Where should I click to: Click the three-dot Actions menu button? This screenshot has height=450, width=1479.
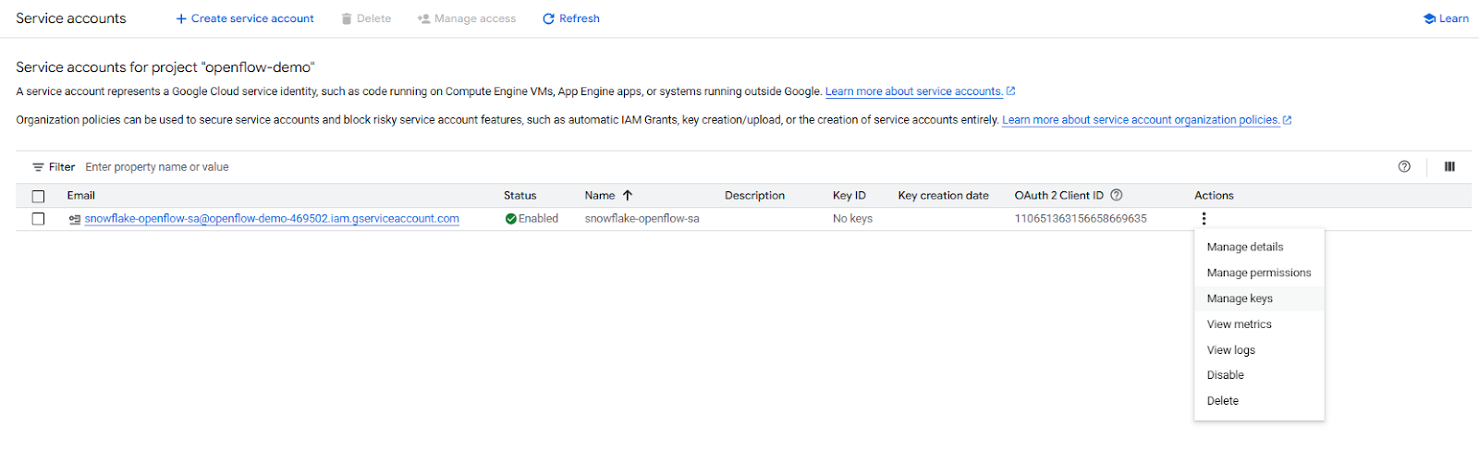(x=1204, y=219)
